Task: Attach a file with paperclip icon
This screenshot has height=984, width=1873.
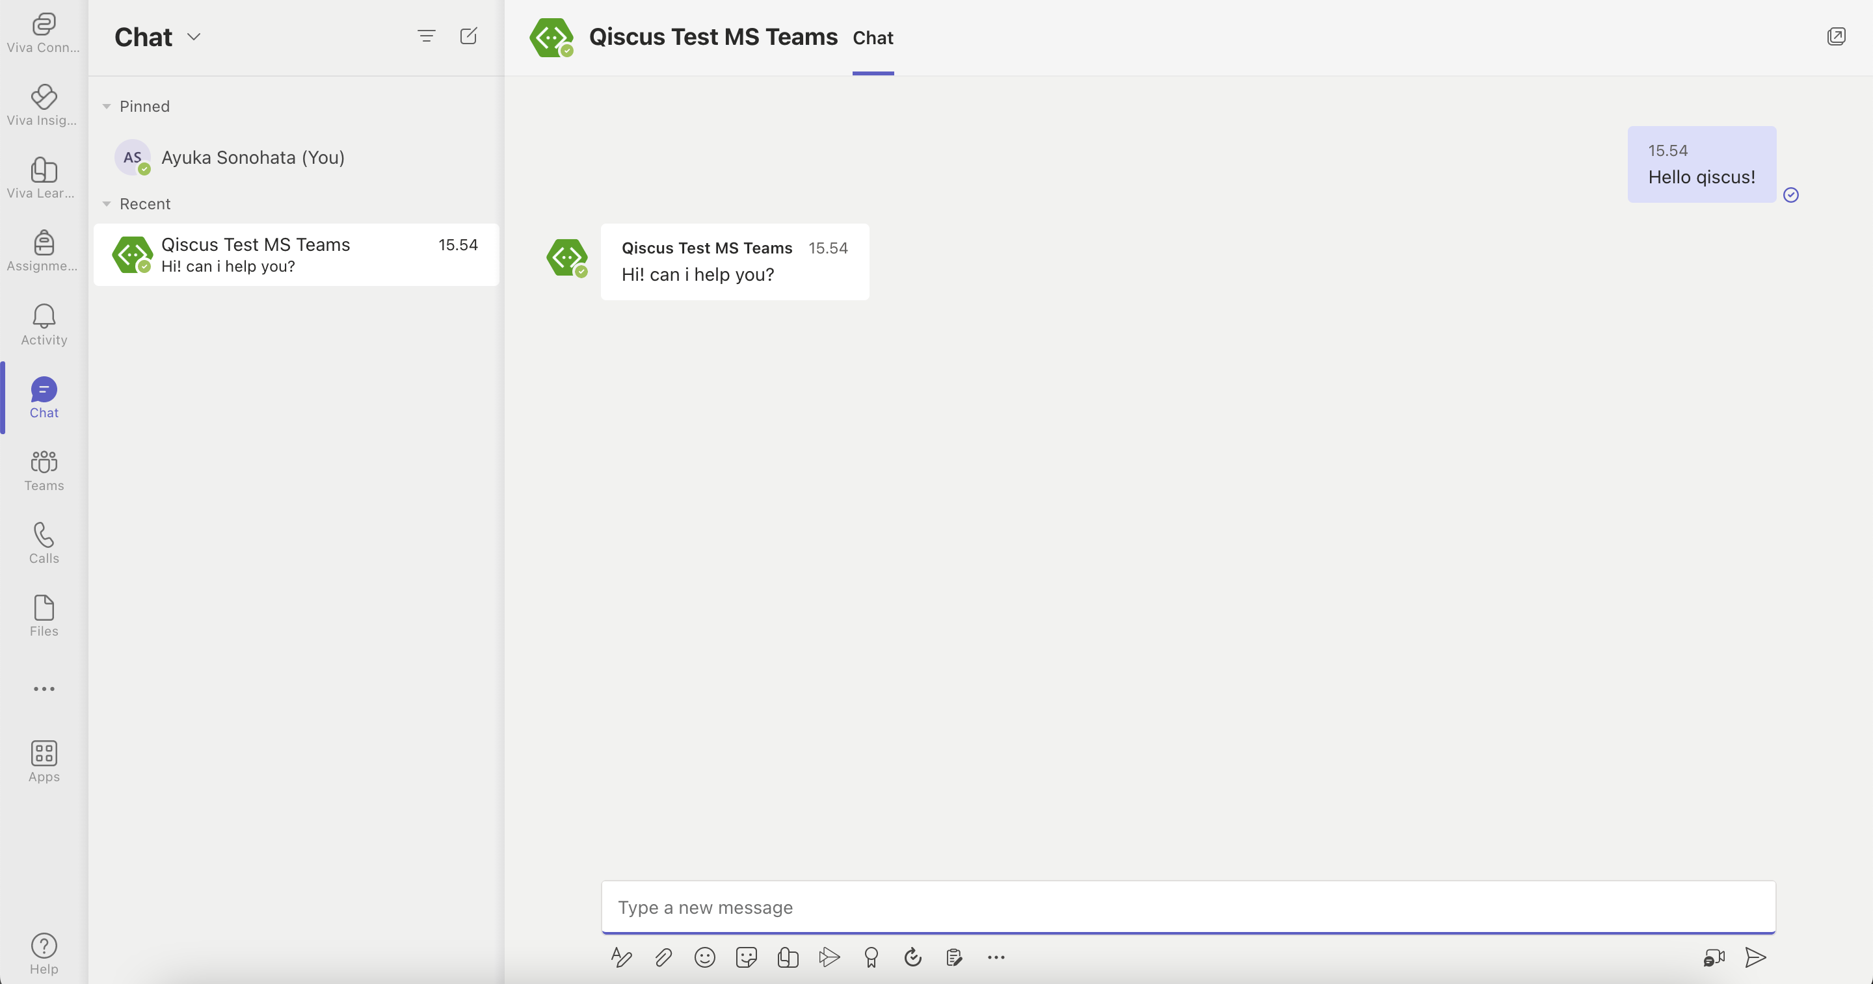Action: coord(663,957)
